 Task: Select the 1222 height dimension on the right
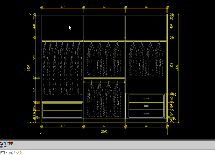[171, 66]
